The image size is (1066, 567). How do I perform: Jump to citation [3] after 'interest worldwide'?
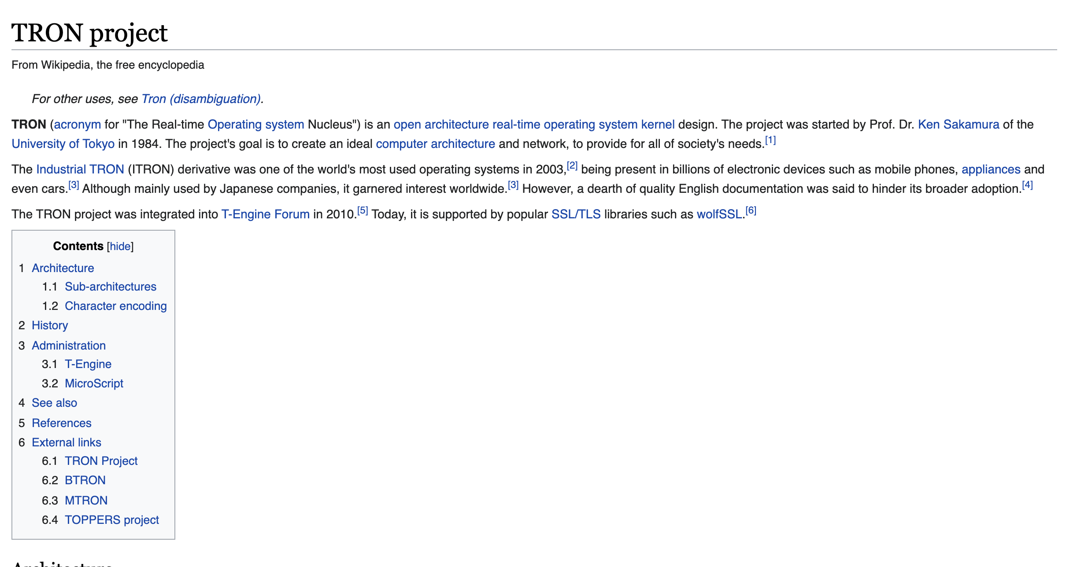(x=513, y=185)
